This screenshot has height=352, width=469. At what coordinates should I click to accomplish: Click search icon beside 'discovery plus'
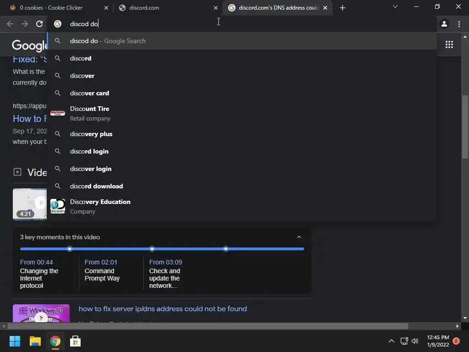pos(58,134)
